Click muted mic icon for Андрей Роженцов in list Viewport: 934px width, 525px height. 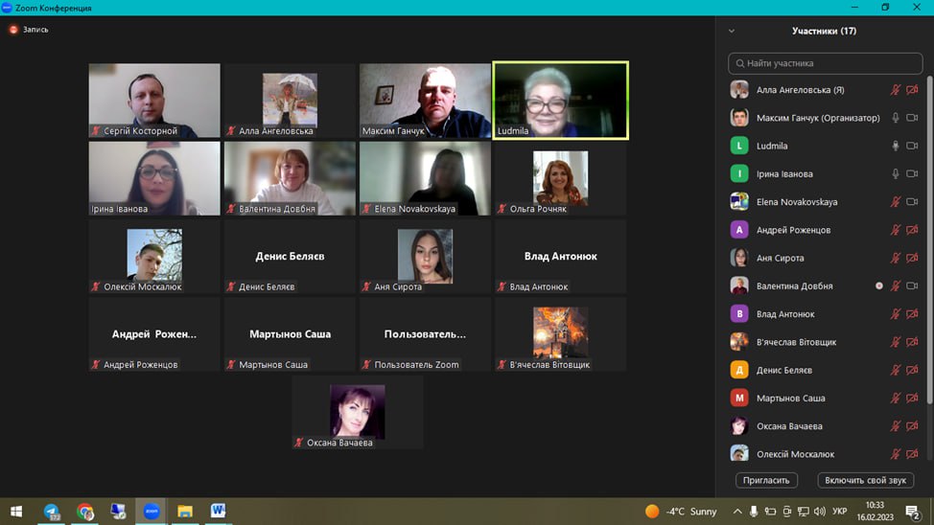(896, 230)
